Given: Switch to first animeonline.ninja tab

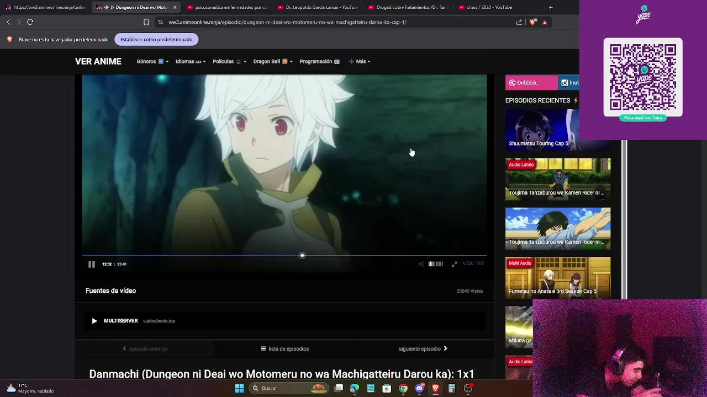Looking at the screenshot, I should pos(46,7).
